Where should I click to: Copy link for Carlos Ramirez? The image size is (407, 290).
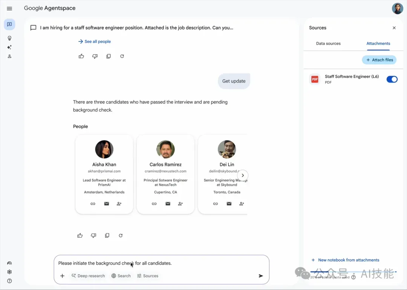(154, 204)
